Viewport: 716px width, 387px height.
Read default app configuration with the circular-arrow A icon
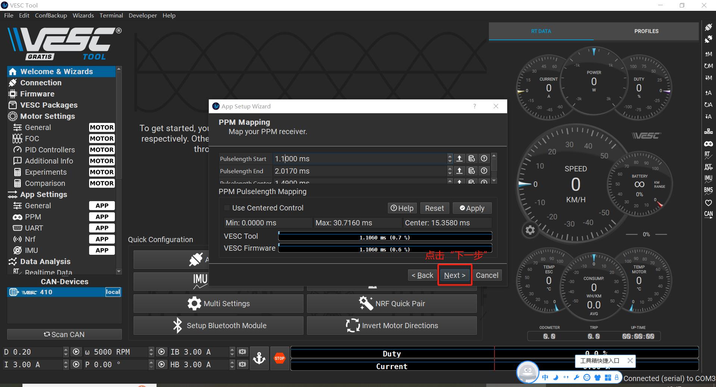point(708,105)
